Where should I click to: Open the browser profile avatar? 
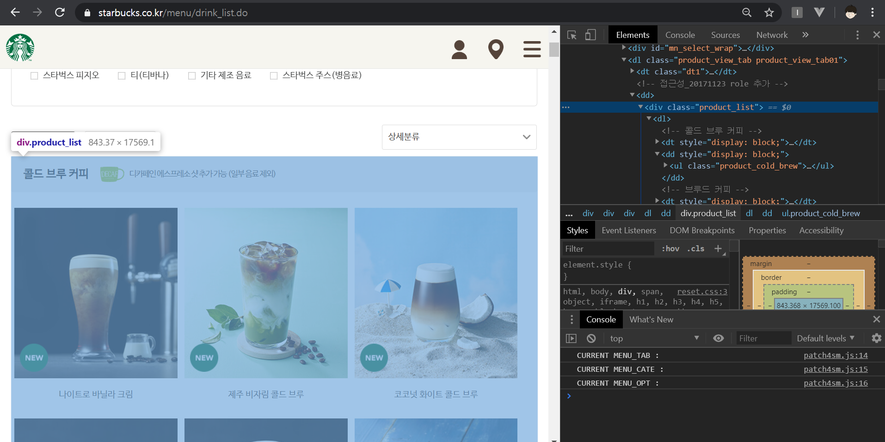pyautogui.click(x=851, y=12)
